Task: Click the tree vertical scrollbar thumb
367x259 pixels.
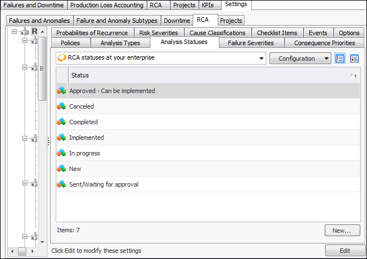Action: tap(42, 69)
